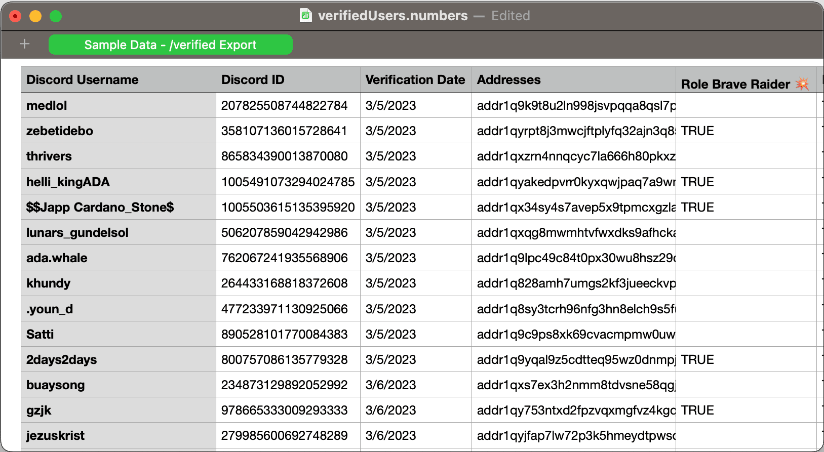This screenshot has width=824, height=452.
Task: Click the address cell starting addr1qyrpt8j3mwcj
Action: (x=574, y=131)
